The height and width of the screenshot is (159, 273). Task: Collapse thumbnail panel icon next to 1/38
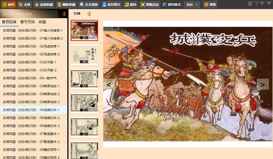pos(89,14)
